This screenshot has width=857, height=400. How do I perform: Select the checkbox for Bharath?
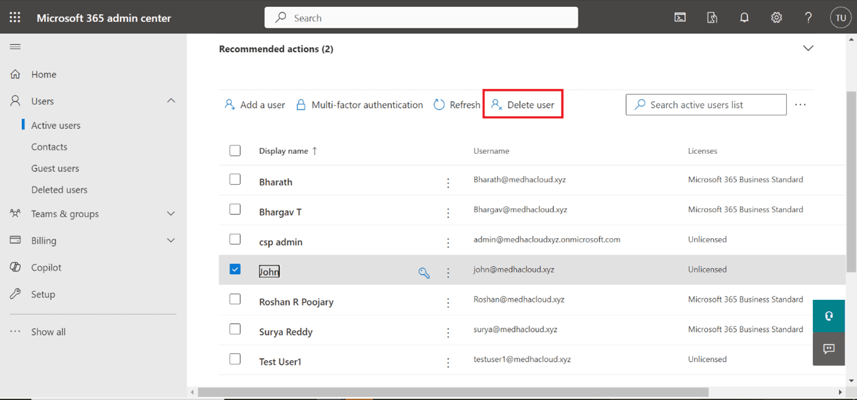235,179
